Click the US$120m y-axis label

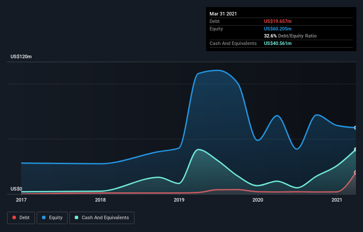click(x=21, y=56)
